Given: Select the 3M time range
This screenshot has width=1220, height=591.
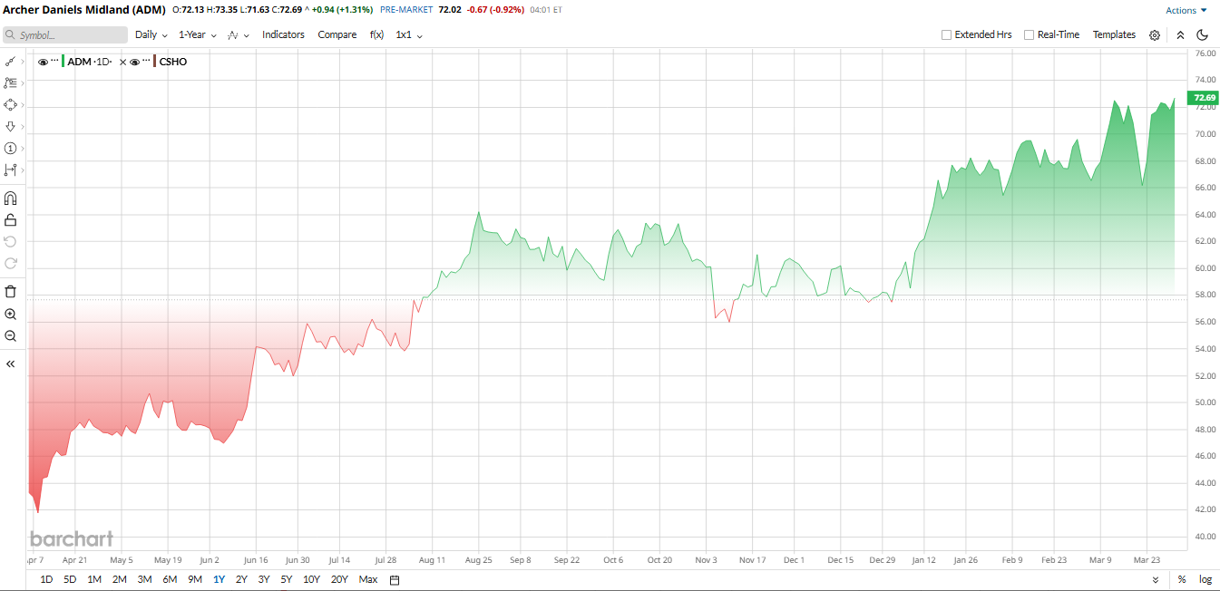Looking at the screenshot, I should [x=144, y=579].
